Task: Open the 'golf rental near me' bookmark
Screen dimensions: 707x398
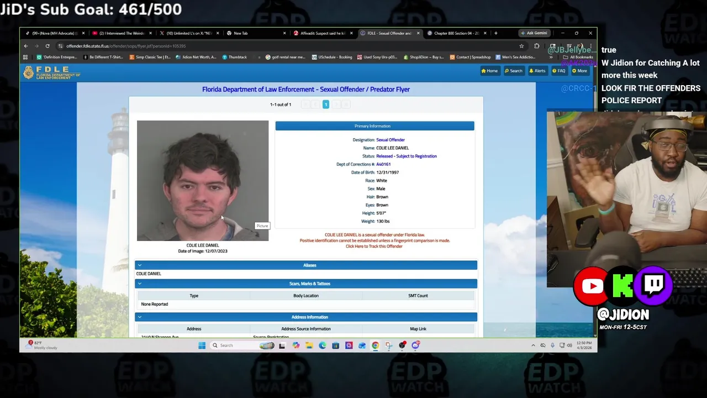Action: pyautogui.click(x=285, y=57)
